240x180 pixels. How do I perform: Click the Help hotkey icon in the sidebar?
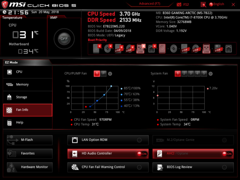pyautogui.click(x=10, y=123)
